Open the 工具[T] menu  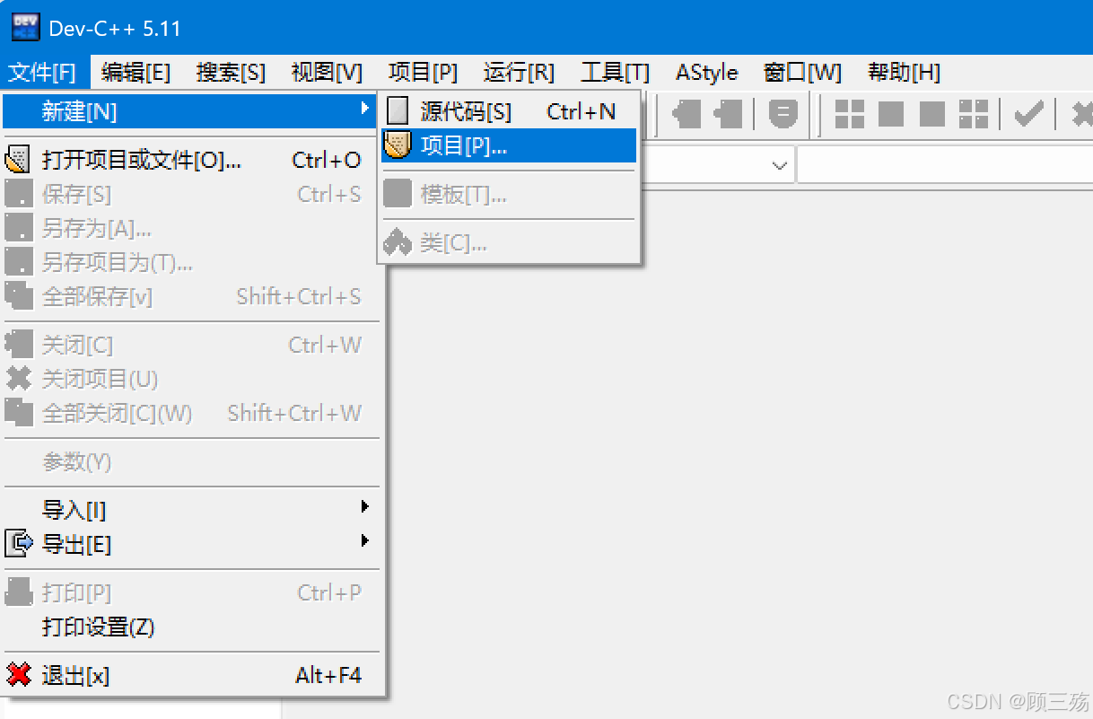(615, 72)
